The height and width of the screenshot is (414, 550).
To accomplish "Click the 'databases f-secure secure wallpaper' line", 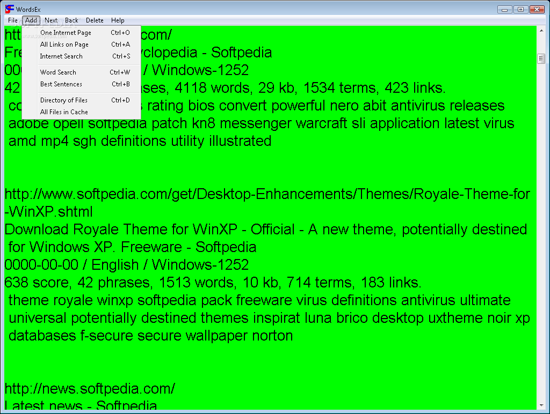I will pyautogui.click(x=150, y=336).
